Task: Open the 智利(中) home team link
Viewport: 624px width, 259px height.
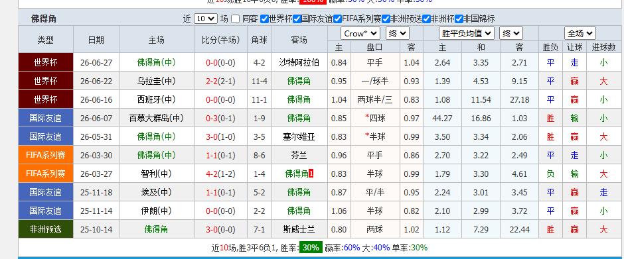Action: (157, 174)
